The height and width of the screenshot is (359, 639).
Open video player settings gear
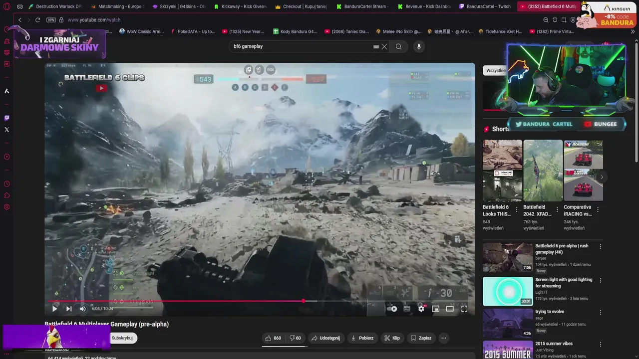coord(421,309)
